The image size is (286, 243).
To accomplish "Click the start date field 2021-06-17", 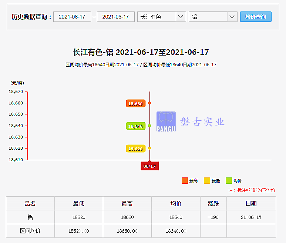I will click(x=72, y=17).
